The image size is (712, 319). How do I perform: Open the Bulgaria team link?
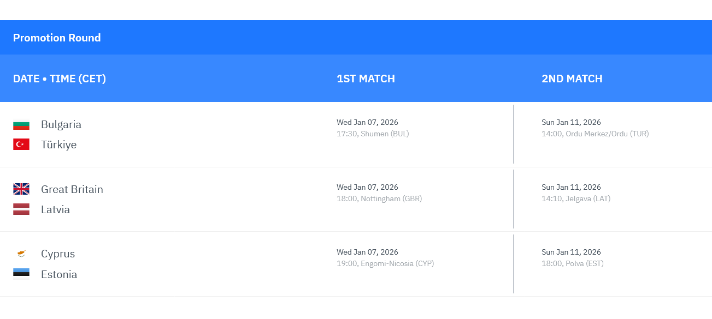[x=61, y=124]
